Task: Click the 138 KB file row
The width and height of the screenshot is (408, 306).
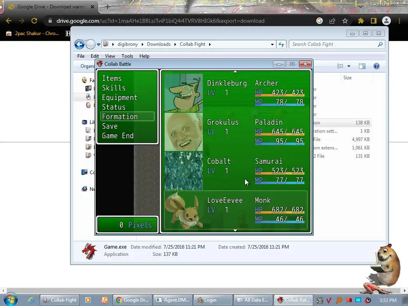Action: coord(341,123)
